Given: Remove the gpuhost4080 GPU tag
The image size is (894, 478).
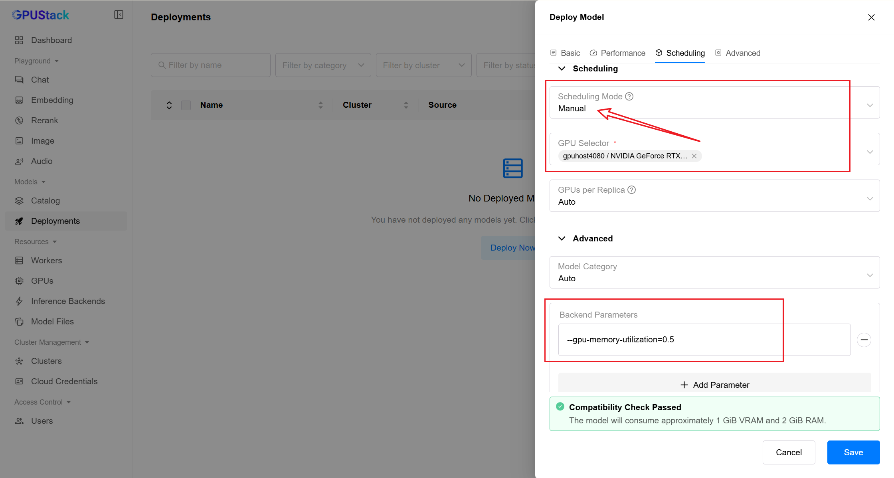Looking at the screenshot, I should (694, 156).
